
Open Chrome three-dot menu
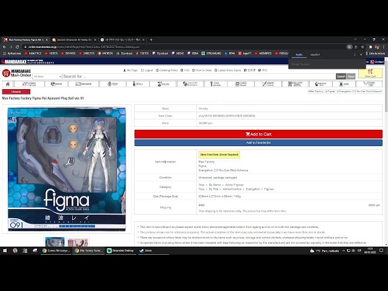[384, 47]
